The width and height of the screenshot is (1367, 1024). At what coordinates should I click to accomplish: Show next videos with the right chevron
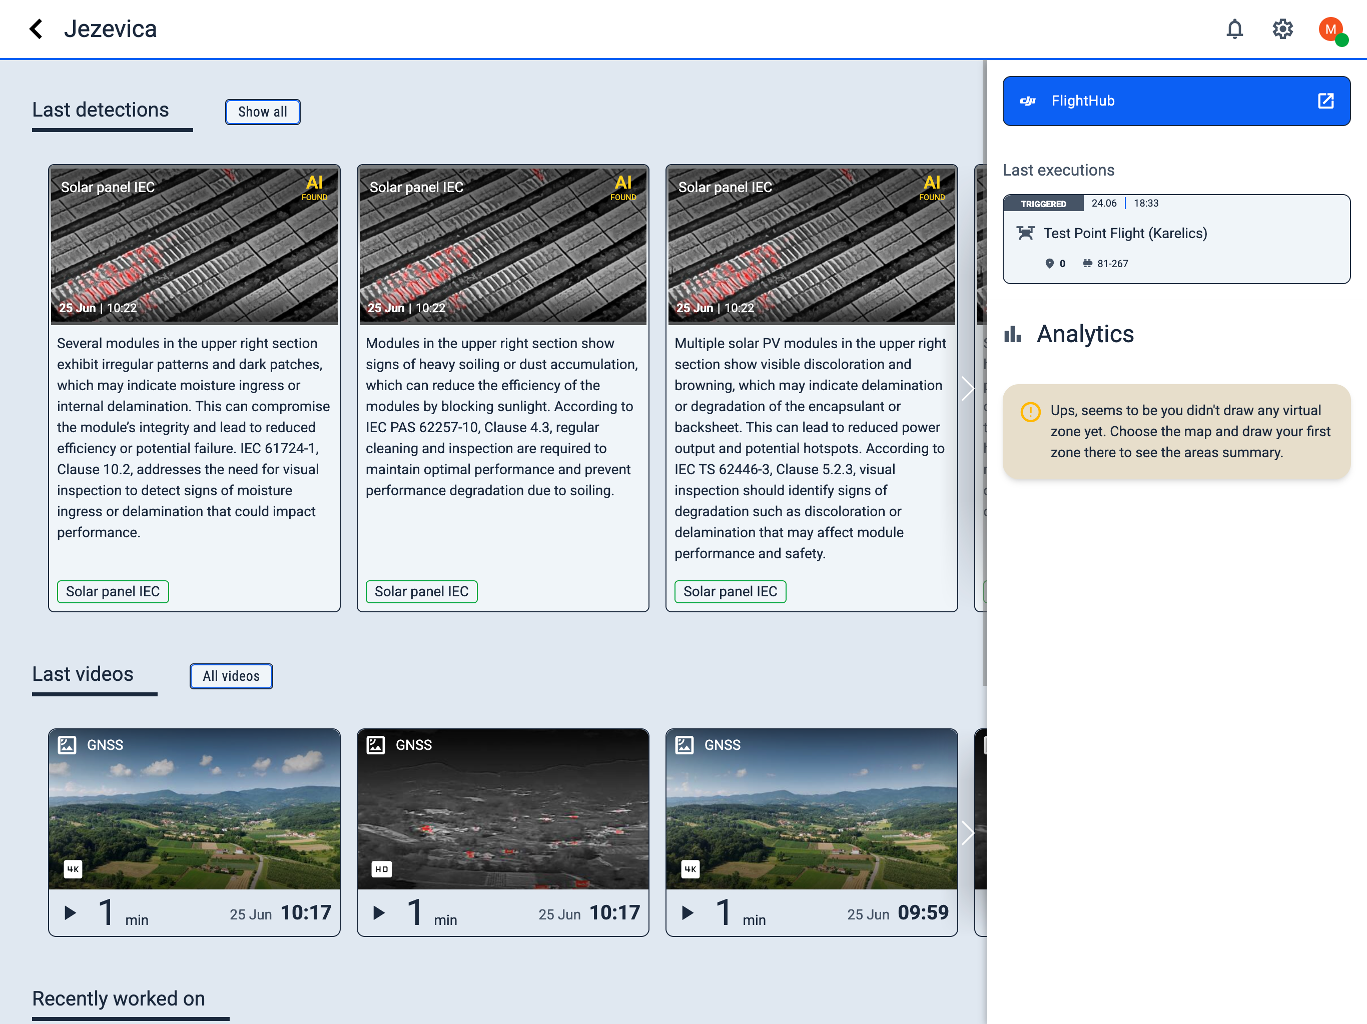tap(967, 833)
